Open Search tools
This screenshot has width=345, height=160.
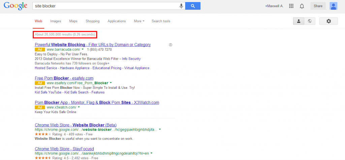point(161,21)
